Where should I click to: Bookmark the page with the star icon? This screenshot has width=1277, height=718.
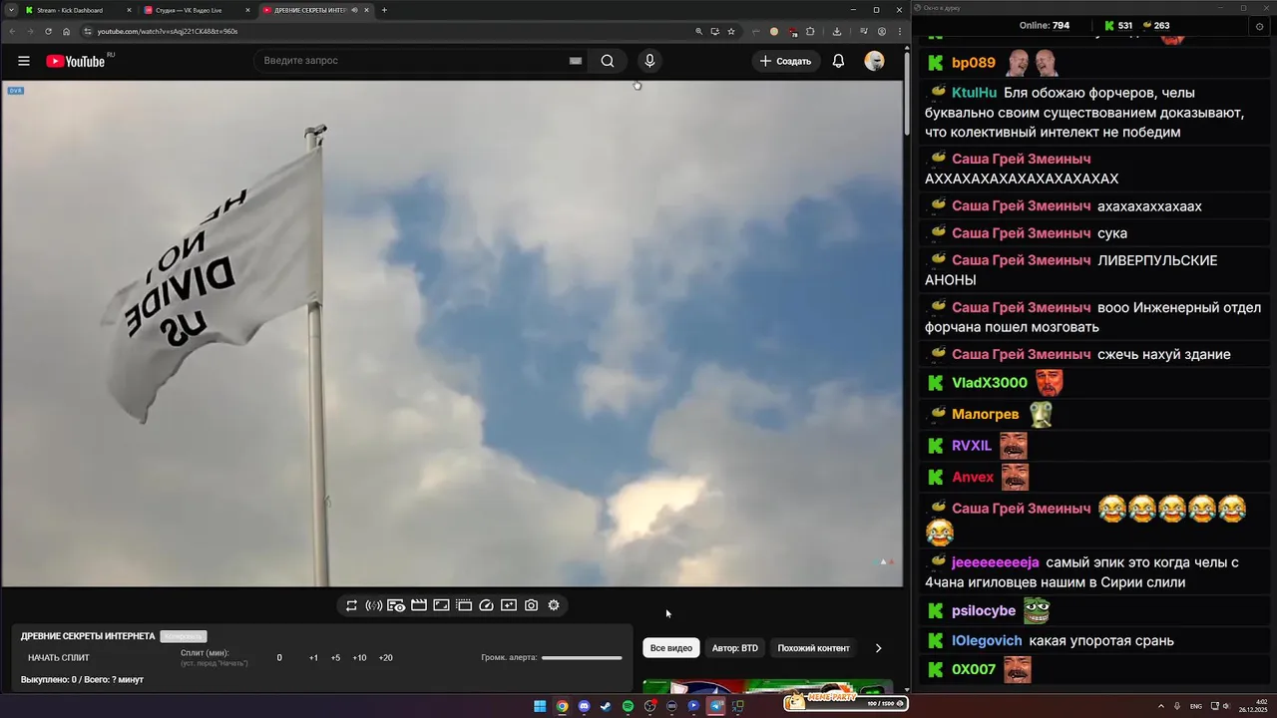(731, 31)
